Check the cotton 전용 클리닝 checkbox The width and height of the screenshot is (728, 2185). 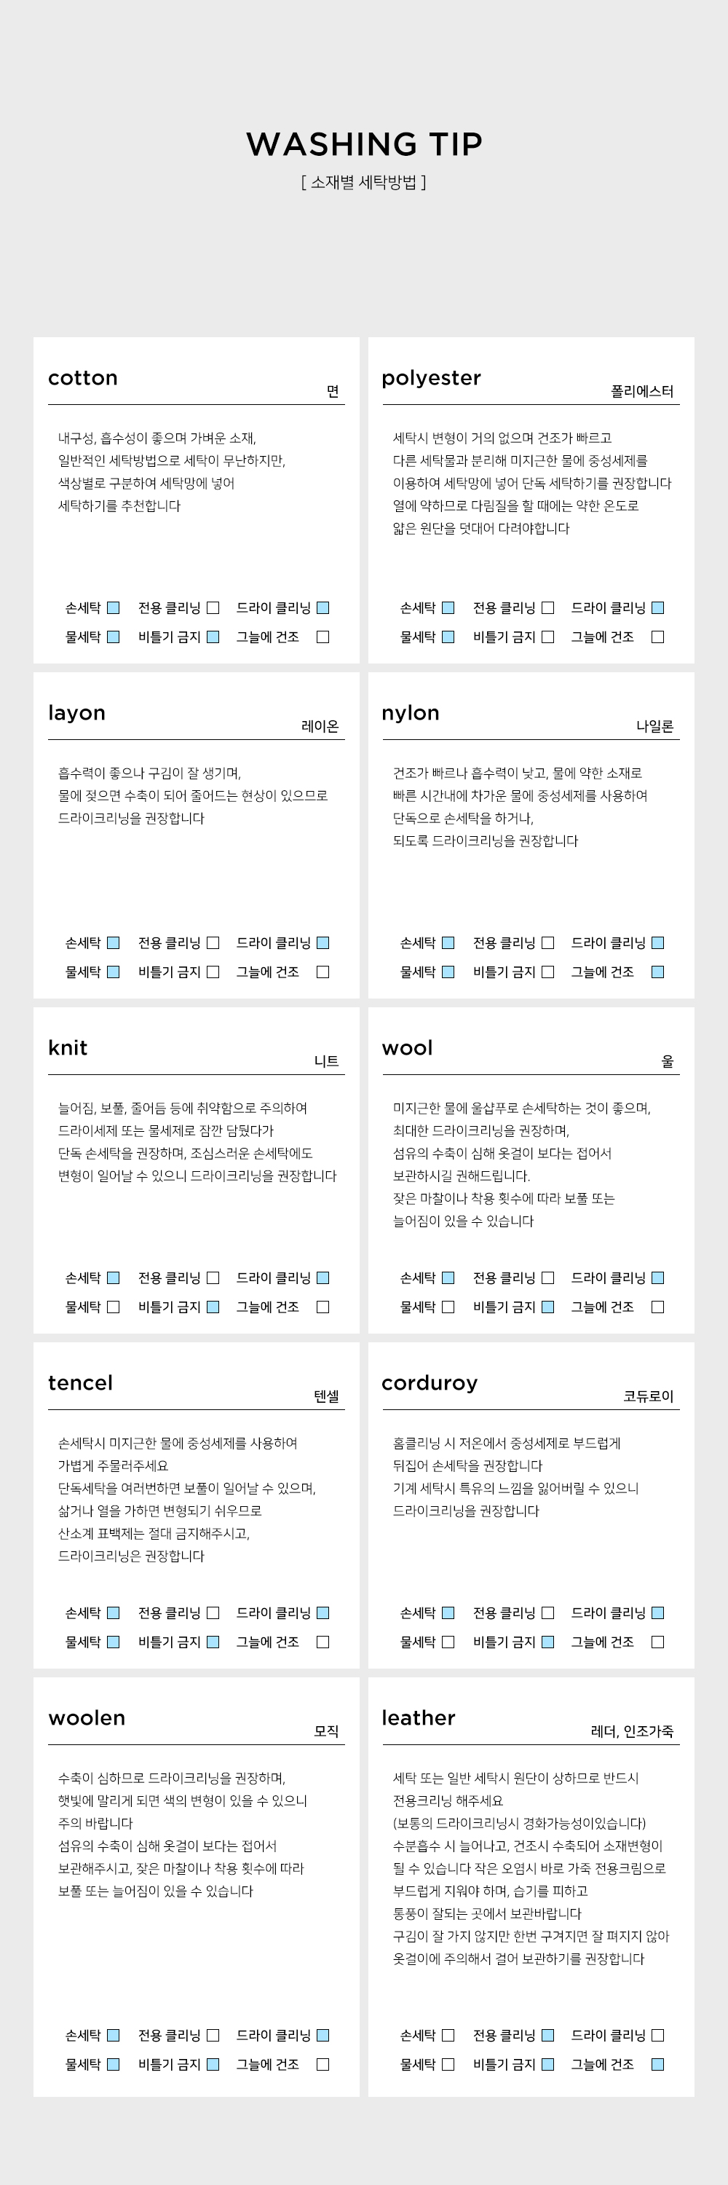point(213,607)
